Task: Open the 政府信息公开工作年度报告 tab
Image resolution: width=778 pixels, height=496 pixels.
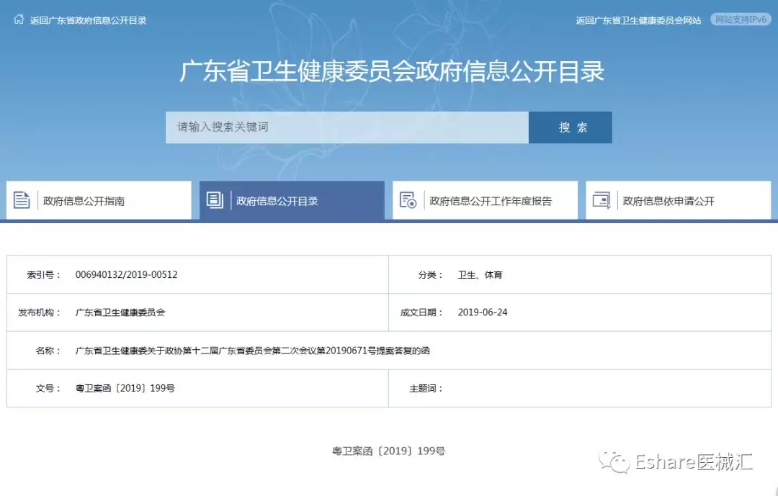Action: coord(491,202)
